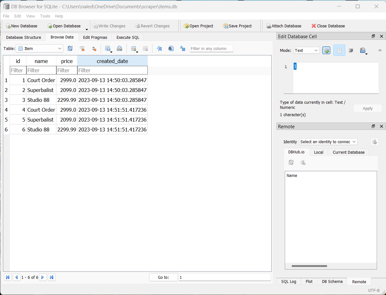
Task: Refresh the Item table data
Action: [70, 48]
